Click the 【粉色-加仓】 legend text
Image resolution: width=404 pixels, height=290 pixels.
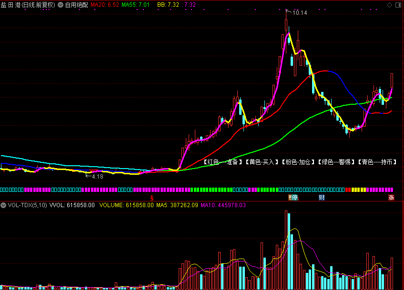point(298,162)
